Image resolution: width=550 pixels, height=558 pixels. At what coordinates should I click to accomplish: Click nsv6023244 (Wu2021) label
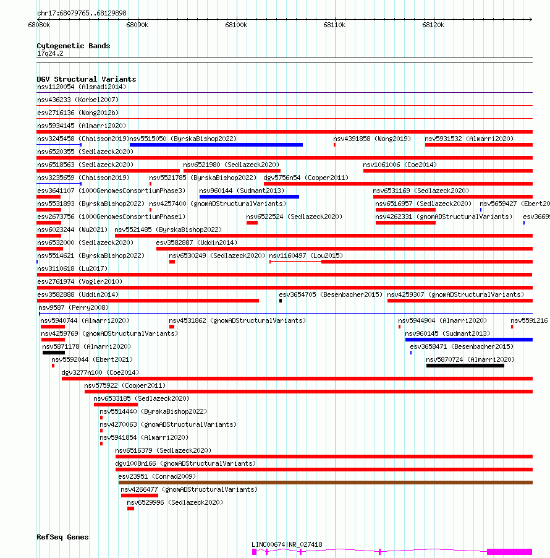click(x=72, y=230)
